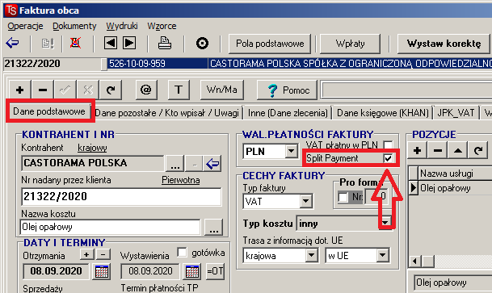The height and width of the screenshot is (293, 492).
Task: Increase Otrzymania date with plus stepper
Action: (87, 254)
